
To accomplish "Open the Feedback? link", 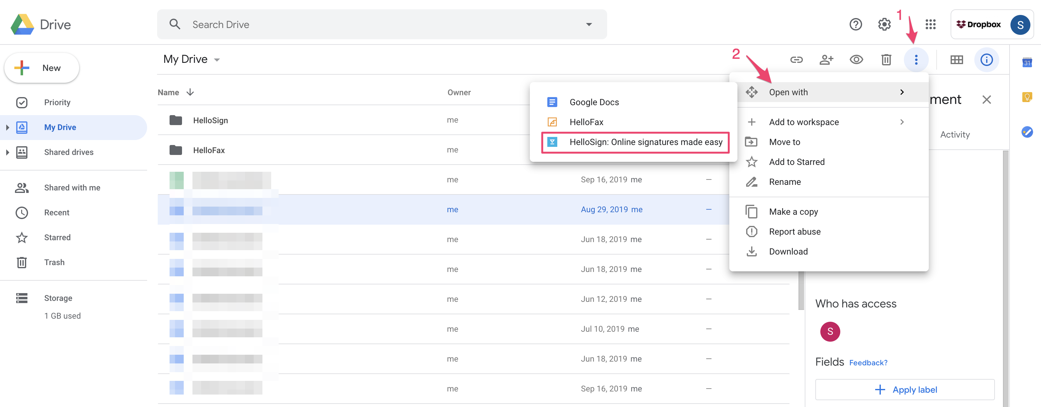I will (x=868, y=363).
